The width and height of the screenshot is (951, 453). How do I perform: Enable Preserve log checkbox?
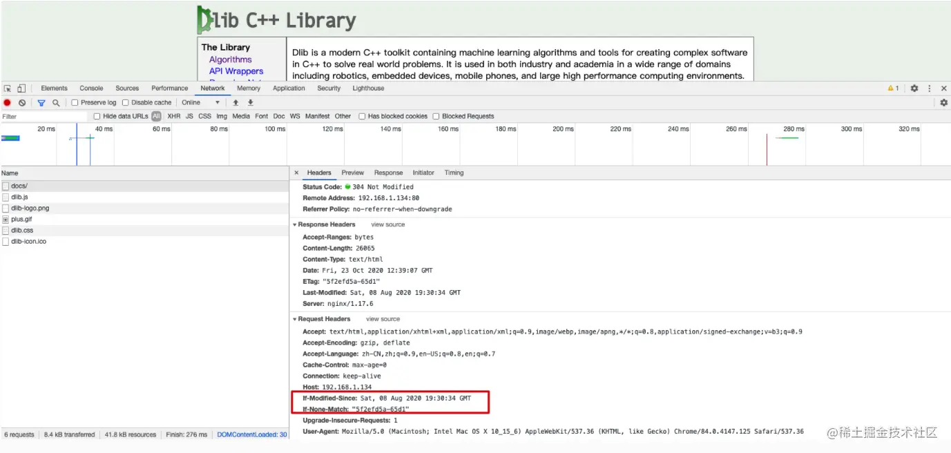75,102
